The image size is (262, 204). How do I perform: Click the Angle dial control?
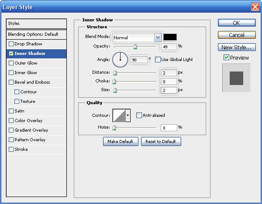pos(120,59)
